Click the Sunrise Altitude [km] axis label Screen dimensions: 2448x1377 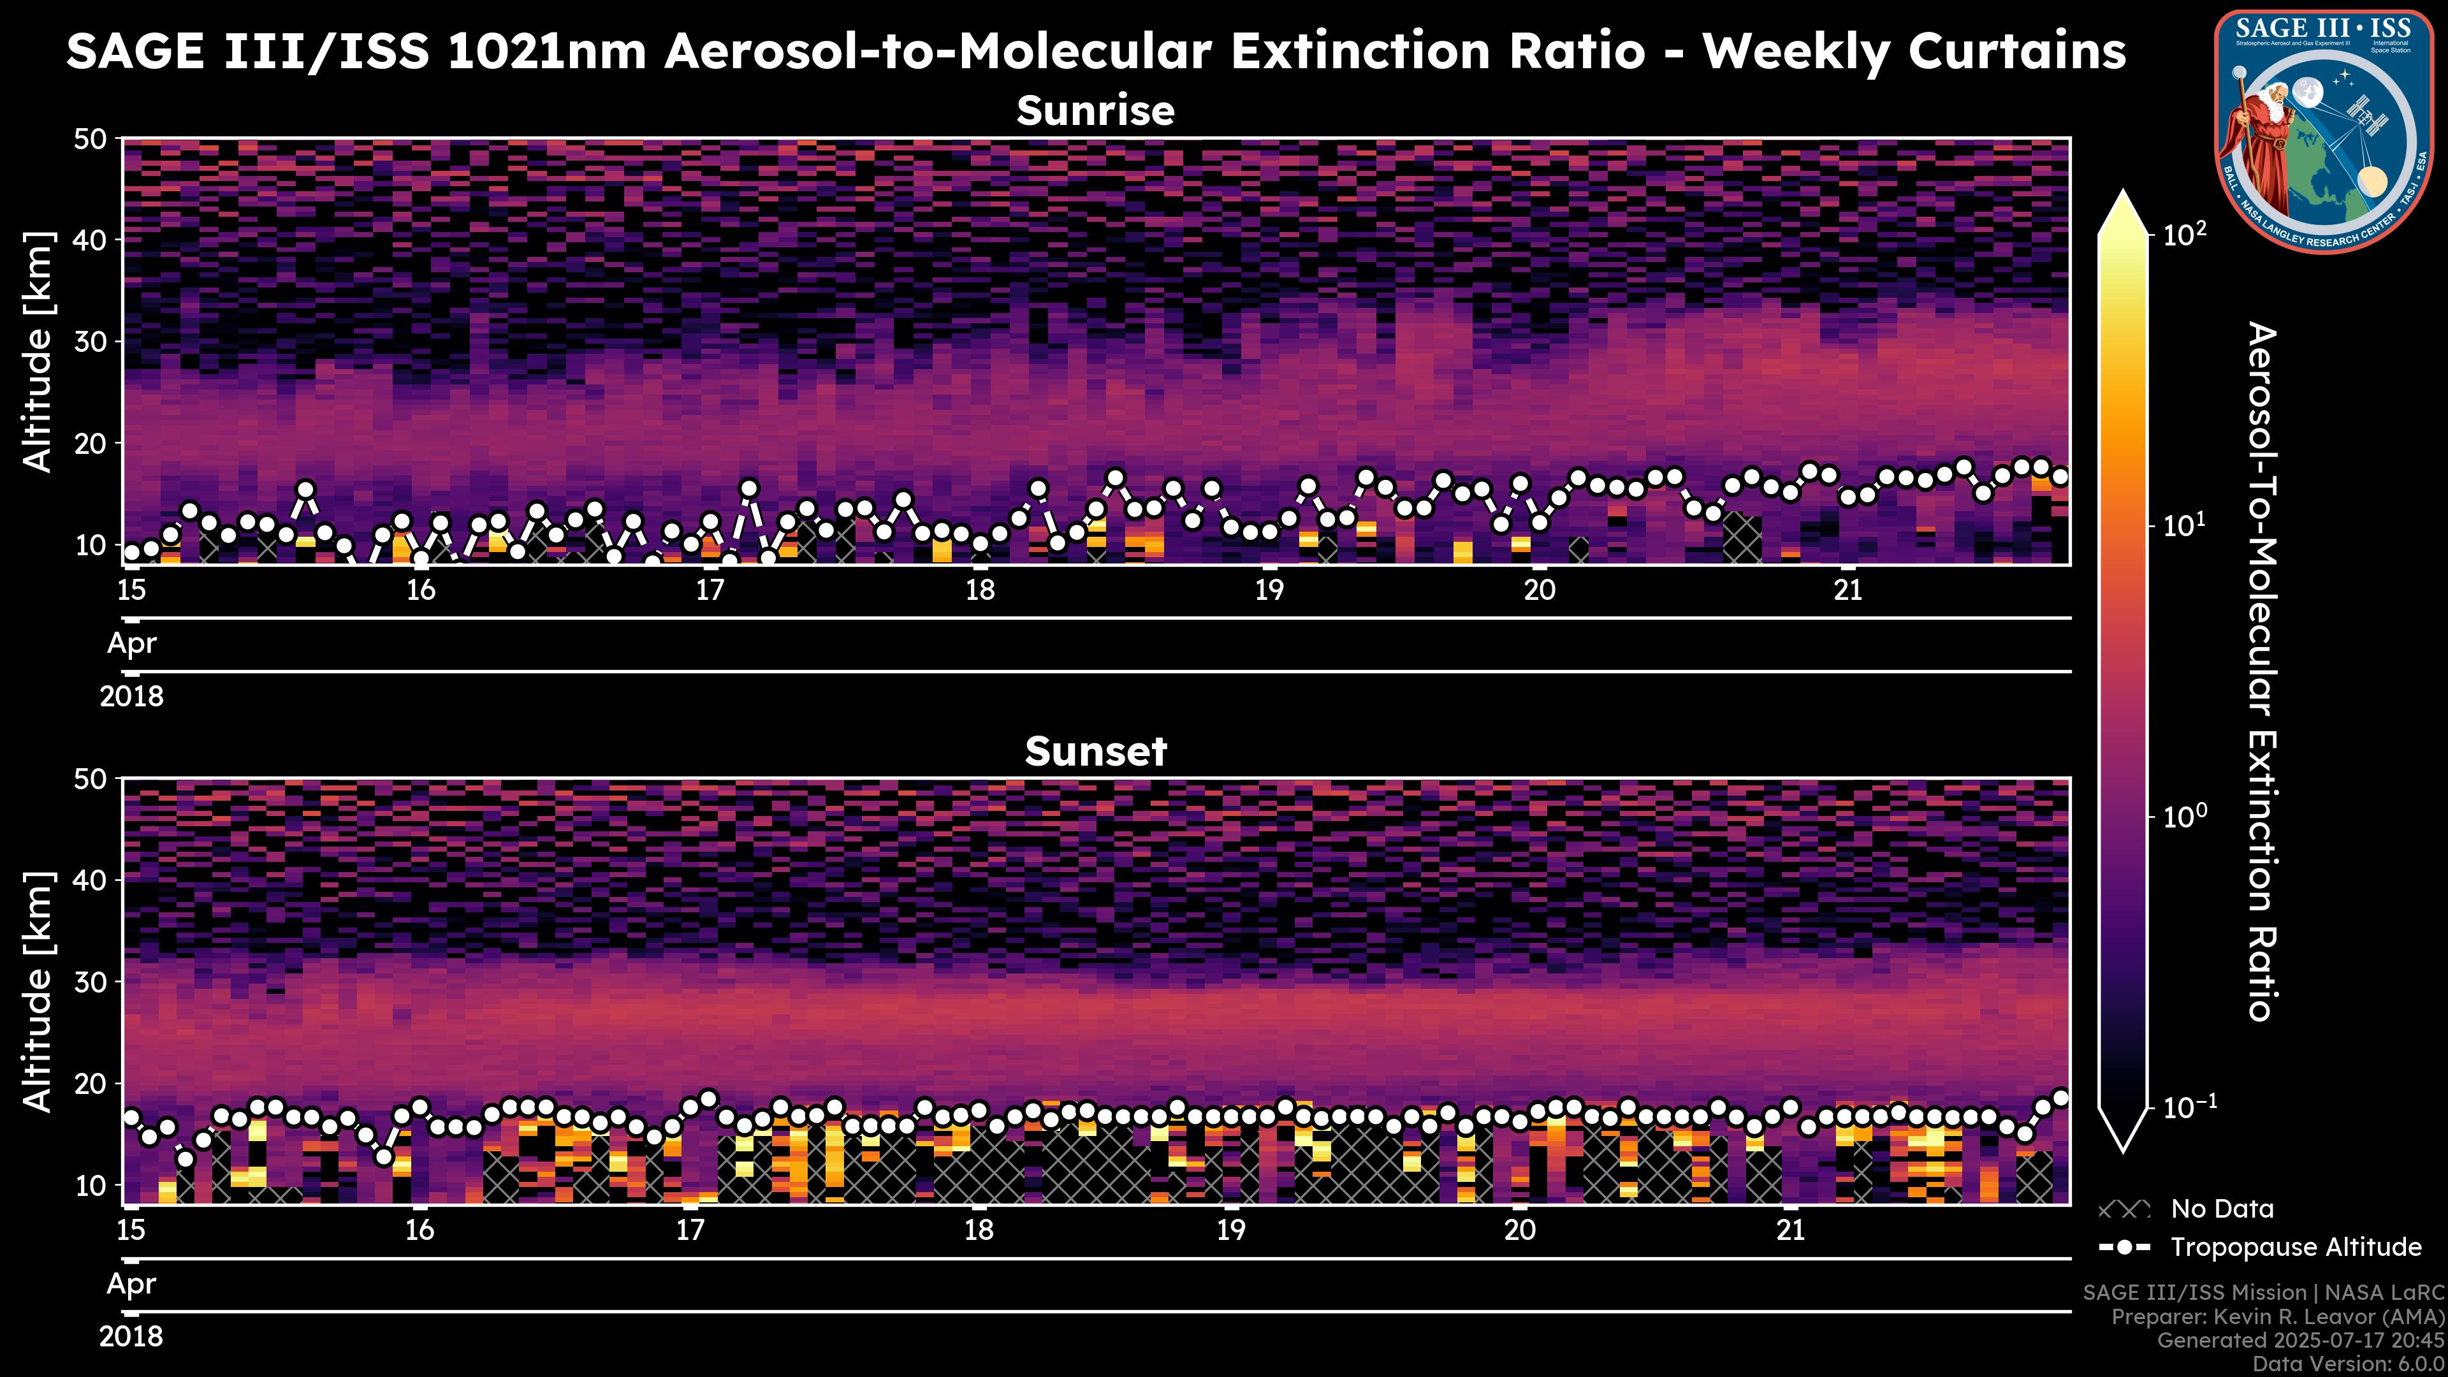click(38, 352)
